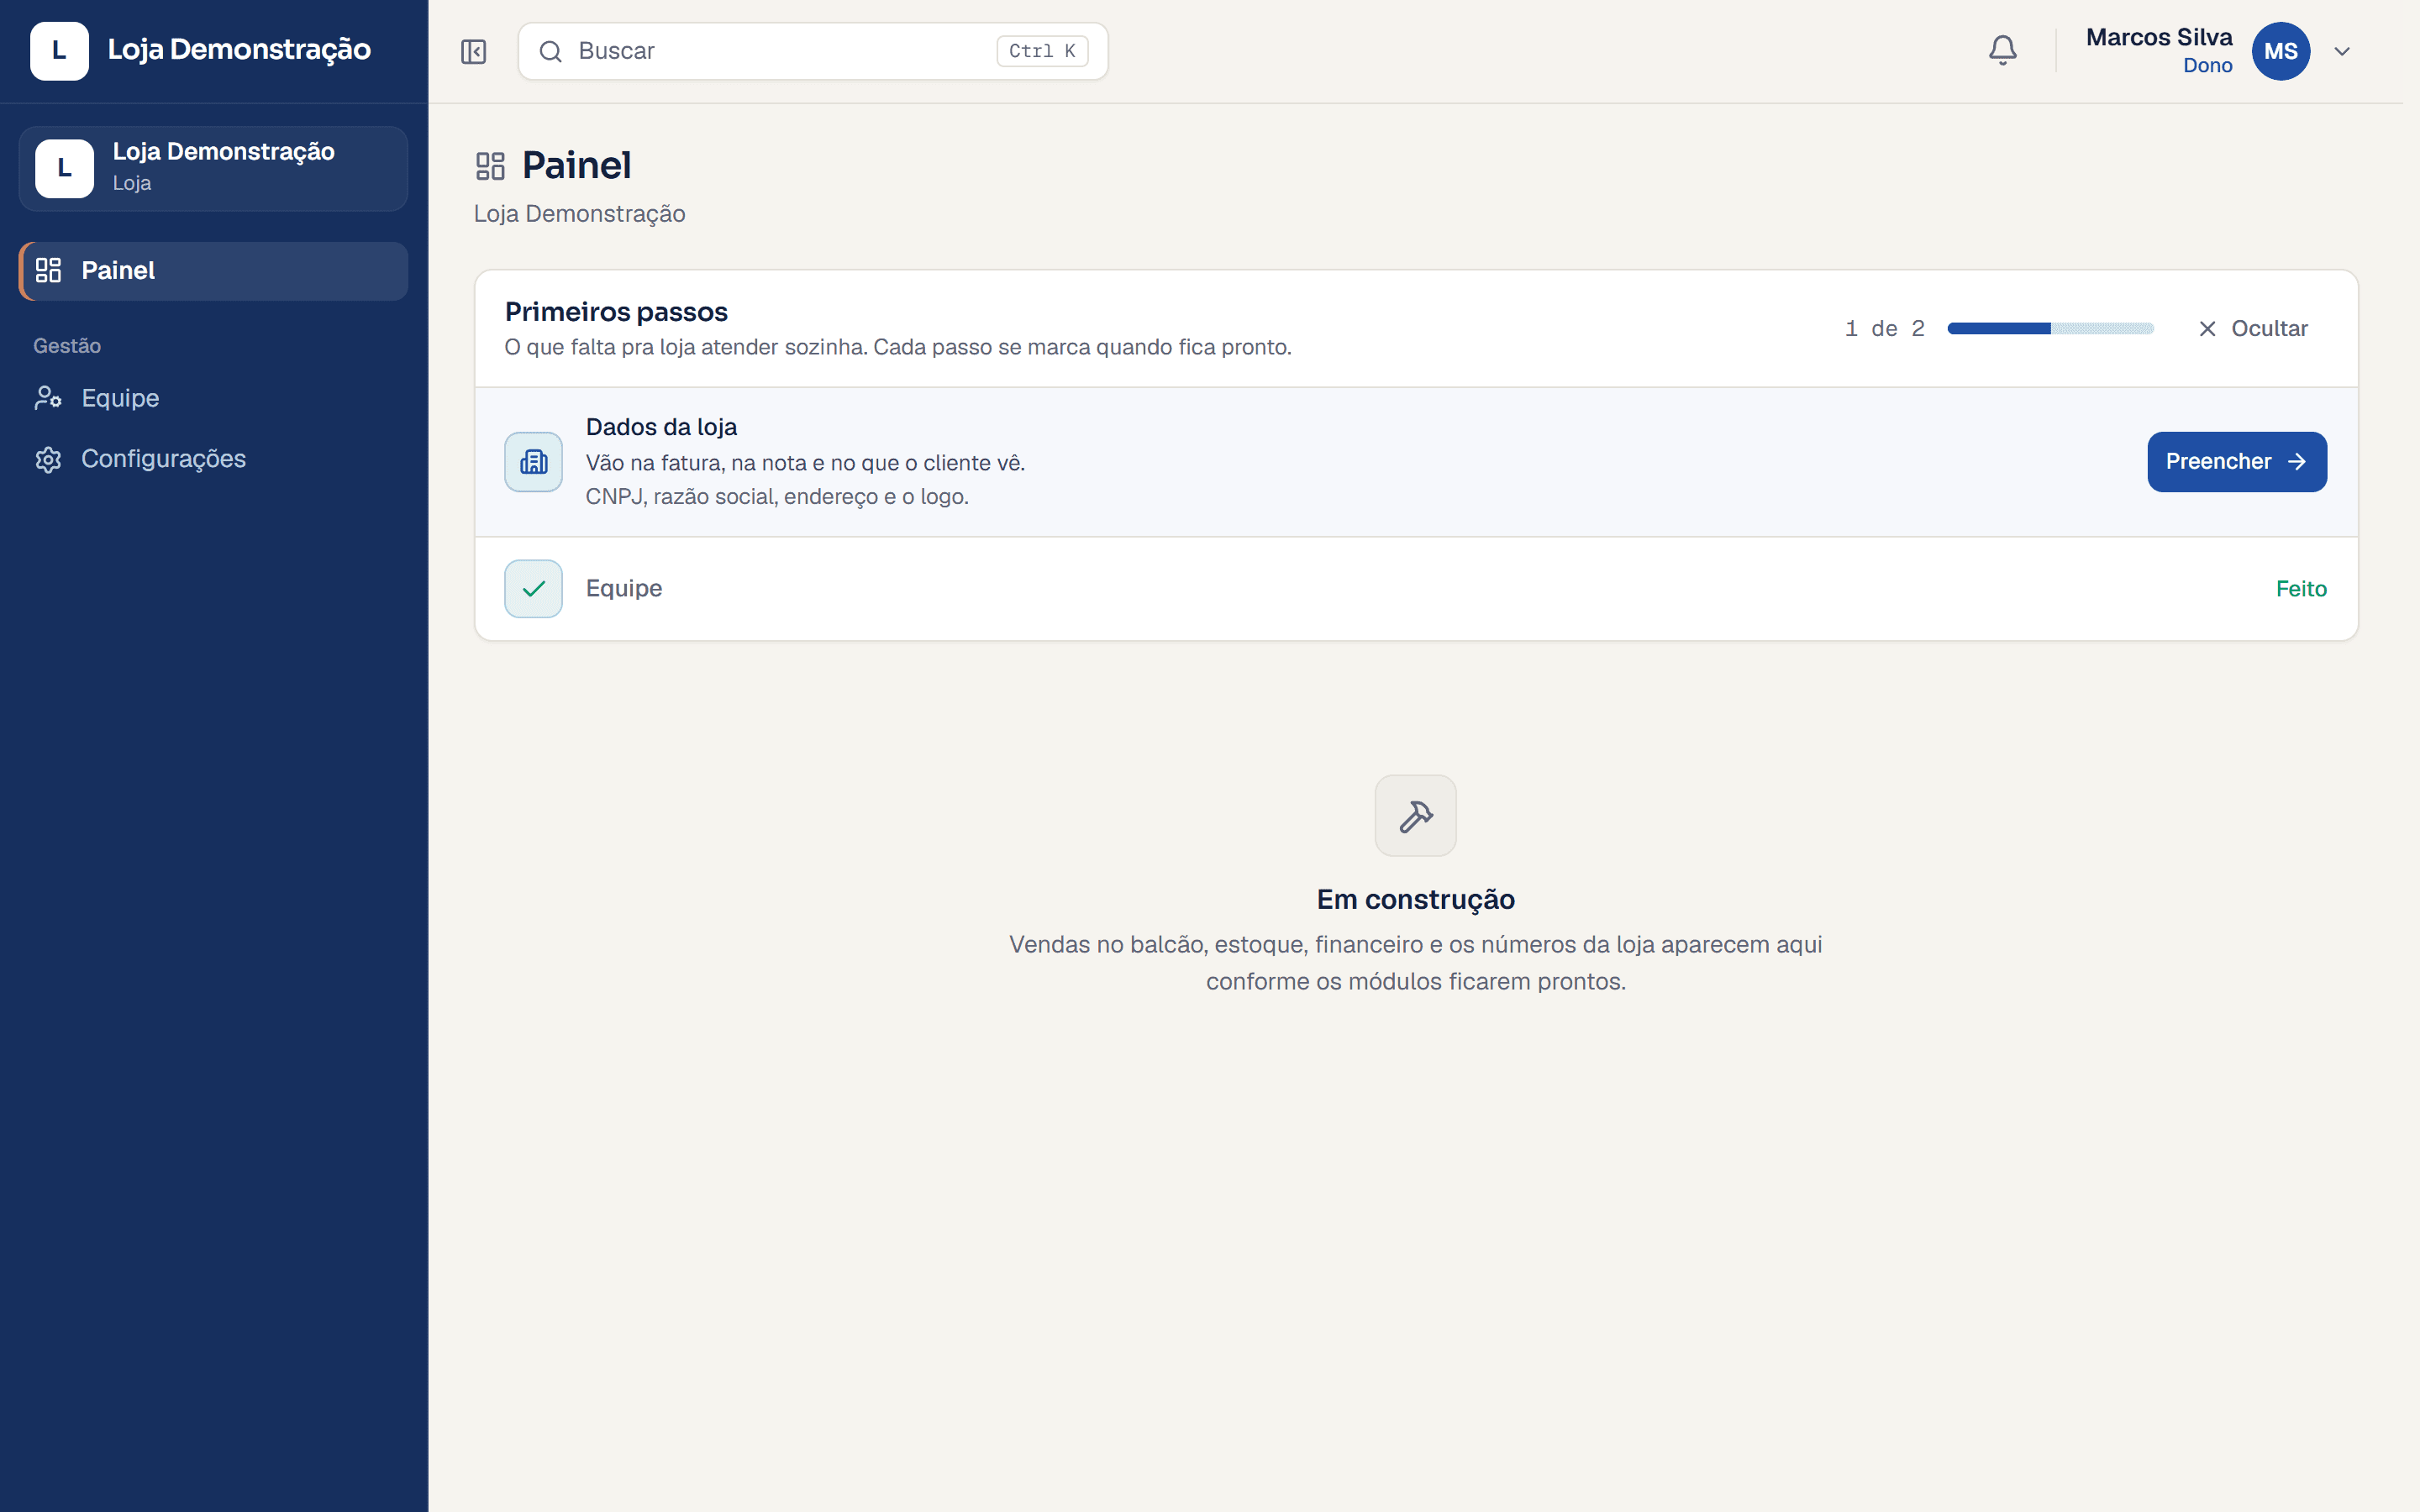Expand the user menu chevron
2420x1512 pixels.
point(2342,51)
